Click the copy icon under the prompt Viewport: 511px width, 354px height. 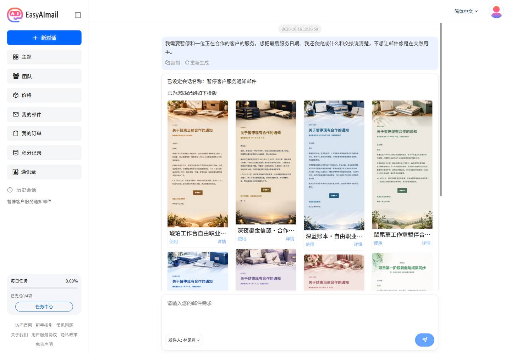click(167, 63)
